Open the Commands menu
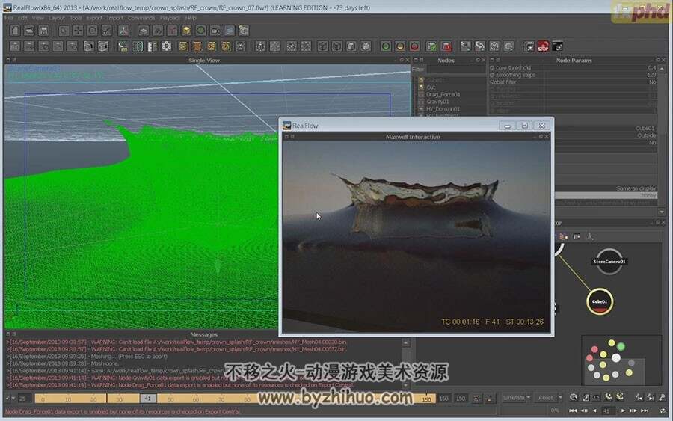Image resolution: width=673 pixels, height=421 pixels. pyautogui.click(x=141, y=18)
